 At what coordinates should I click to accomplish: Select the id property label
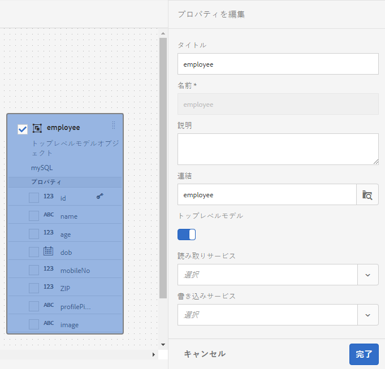pos(63,198)
